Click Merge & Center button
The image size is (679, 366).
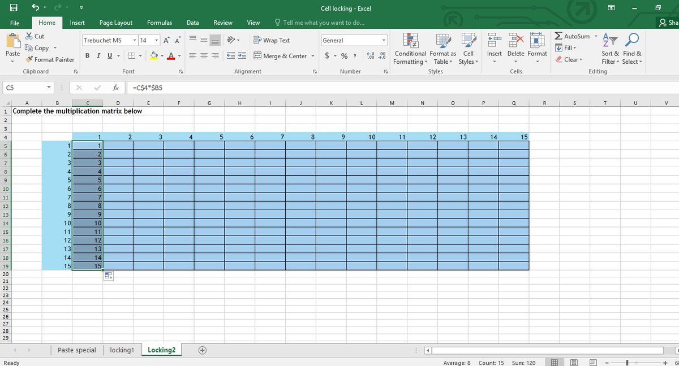pyautogui.click(x=280, y=56)
